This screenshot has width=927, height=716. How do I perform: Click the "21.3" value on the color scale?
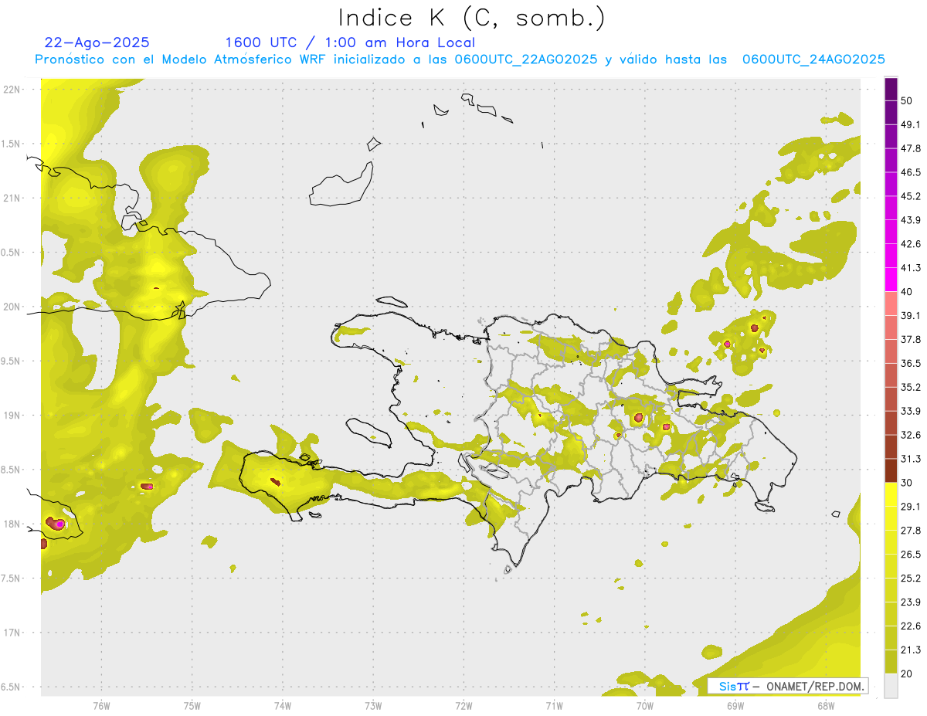pyautogui.click(x=911, y=650)
